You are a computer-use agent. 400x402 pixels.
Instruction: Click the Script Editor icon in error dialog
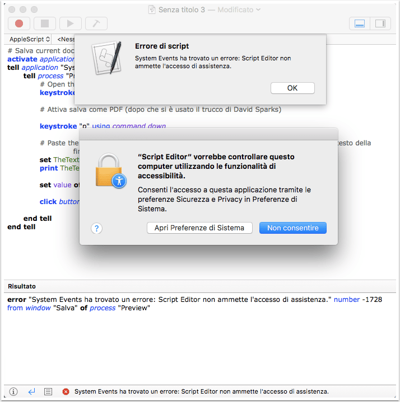(x=107, y=58)
